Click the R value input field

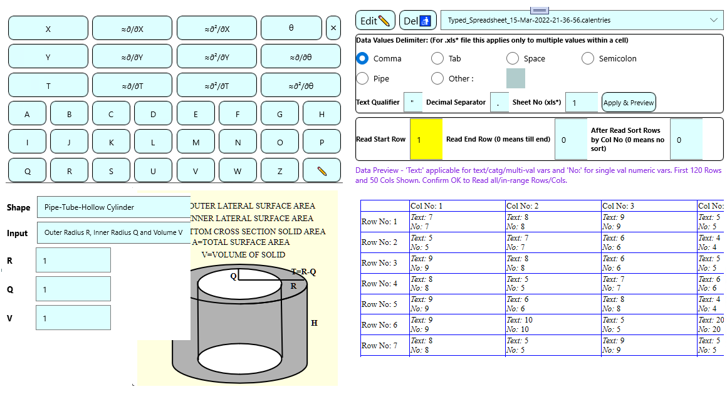pyautogui.click(x=73, y=260)
